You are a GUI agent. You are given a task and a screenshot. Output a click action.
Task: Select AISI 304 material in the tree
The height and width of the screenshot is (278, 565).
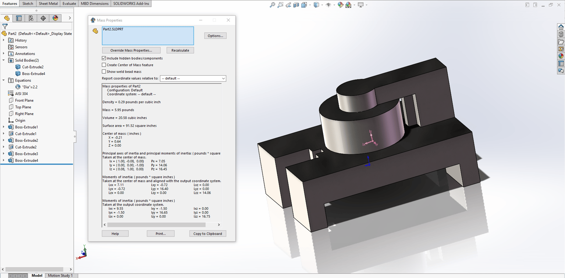pyautogui.click(x=21, y=94)
